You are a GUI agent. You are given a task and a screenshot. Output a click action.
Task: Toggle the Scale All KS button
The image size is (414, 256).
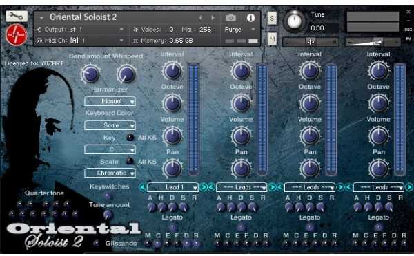(130, 161)
